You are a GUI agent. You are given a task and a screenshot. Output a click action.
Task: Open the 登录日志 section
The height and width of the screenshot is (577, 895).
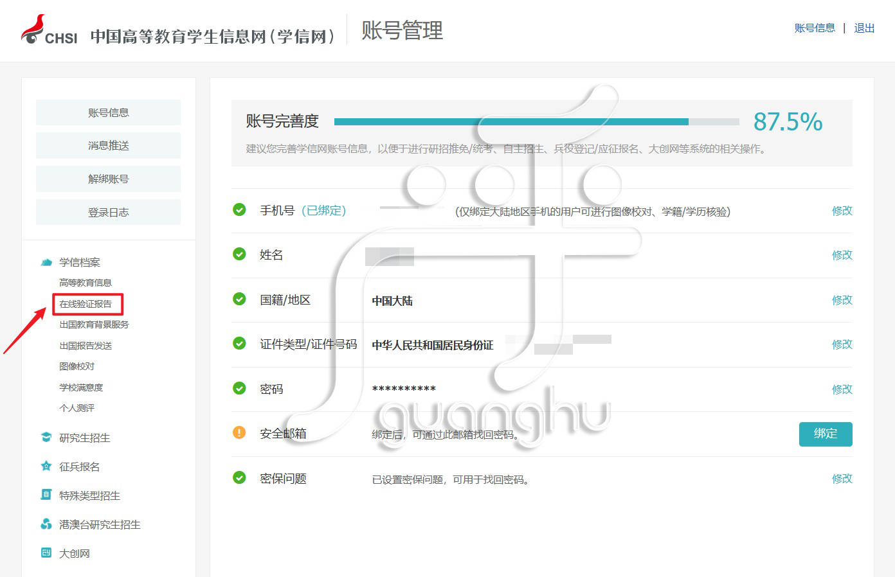pyautogui.click(x=108, y=212)
